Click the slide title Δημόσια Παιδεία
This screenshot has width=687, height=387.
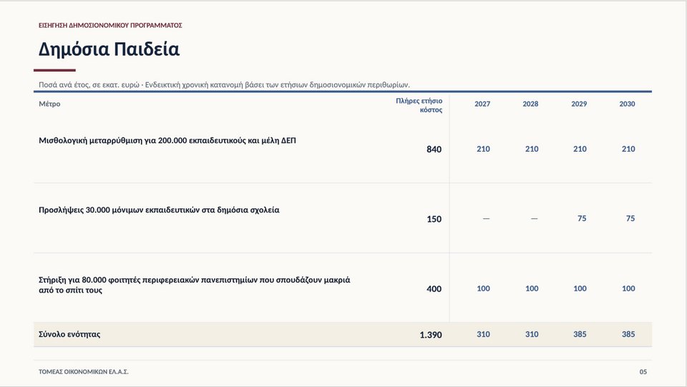pos(109,49)
